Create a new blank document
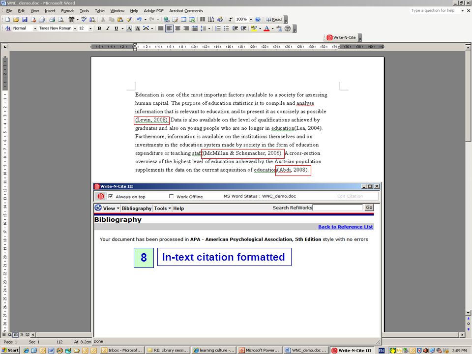The image size is (472, 354). click(x=7, y=20)
